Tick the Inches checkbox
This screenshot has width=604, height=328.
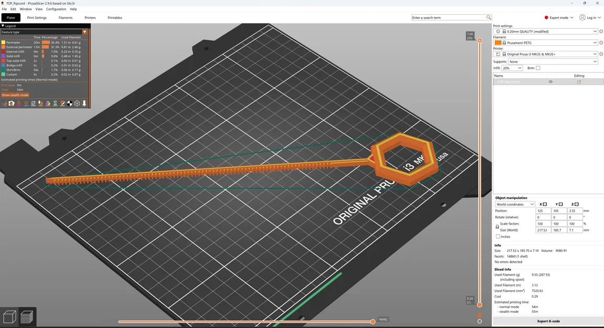(x=497, y=237)
